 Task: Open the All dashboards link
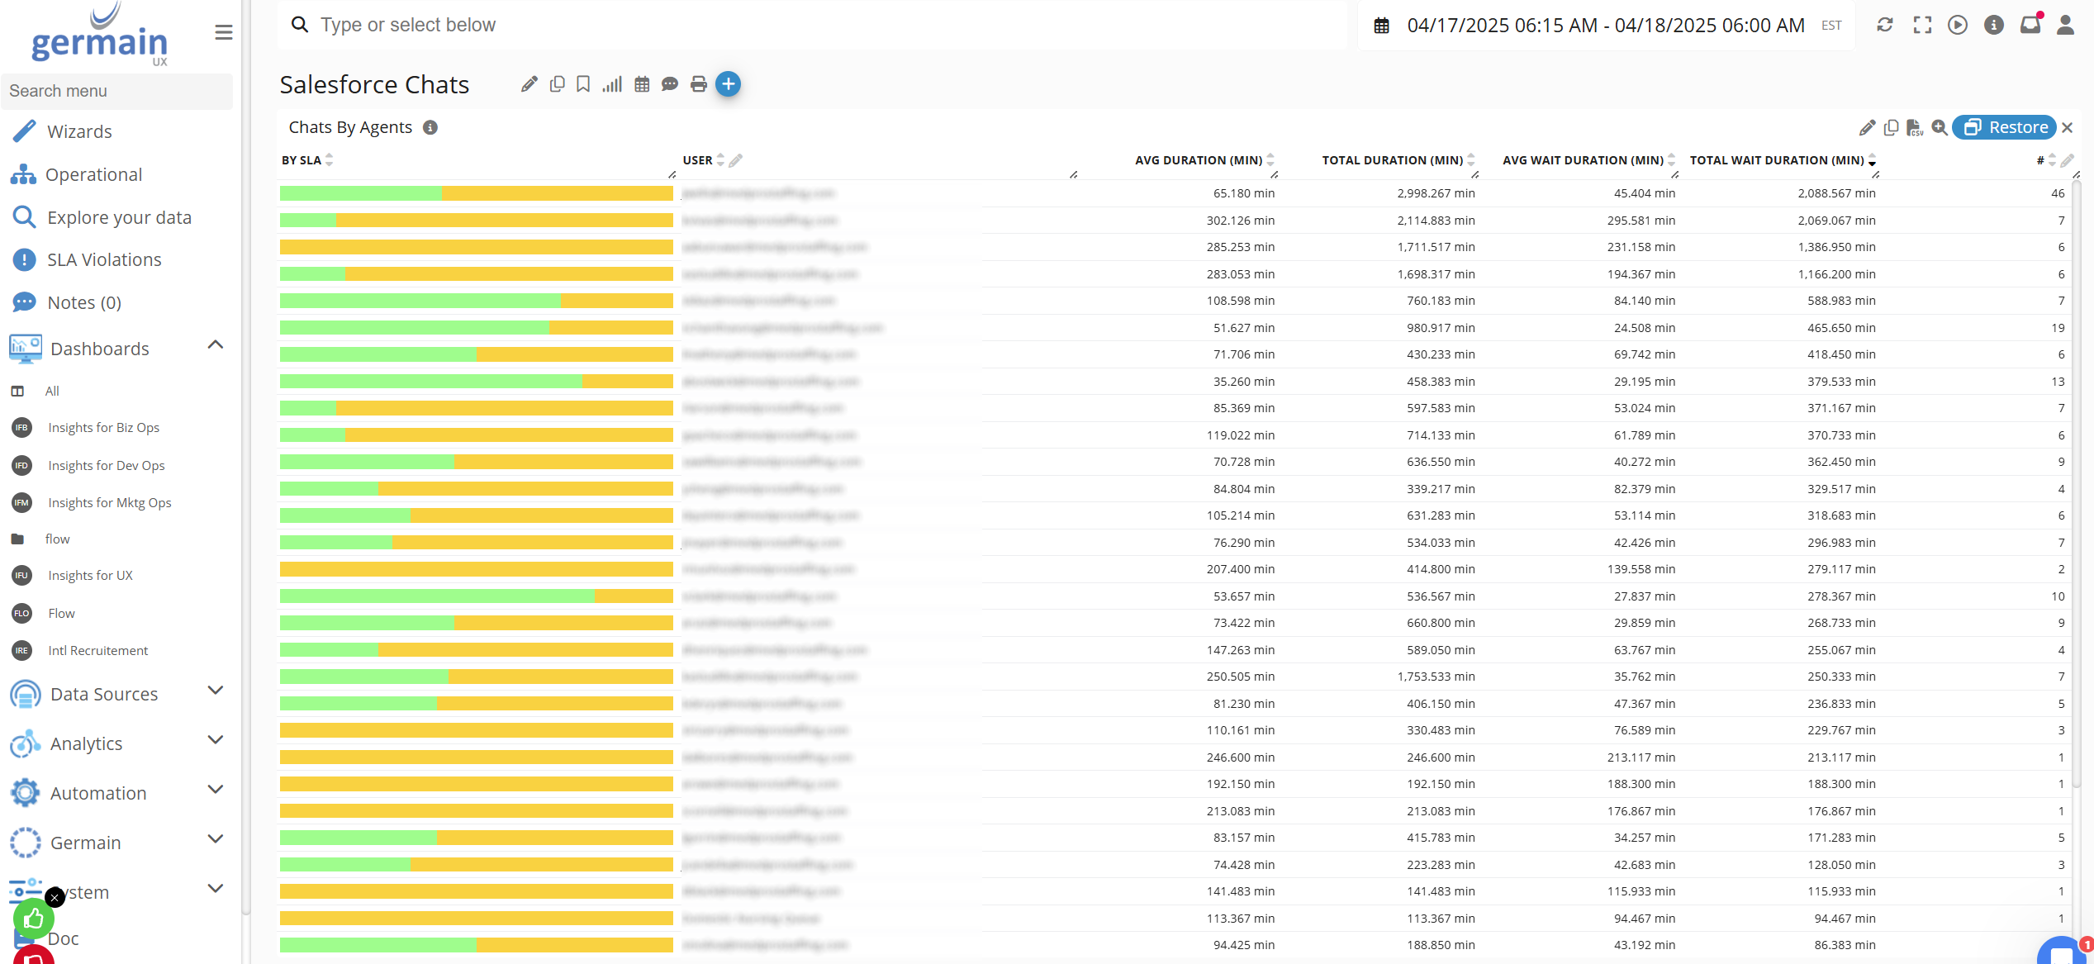point(52,391)
